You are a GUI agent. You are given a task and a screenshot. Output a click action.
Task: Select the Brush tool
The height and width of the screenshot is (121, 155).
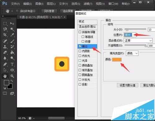12,41
